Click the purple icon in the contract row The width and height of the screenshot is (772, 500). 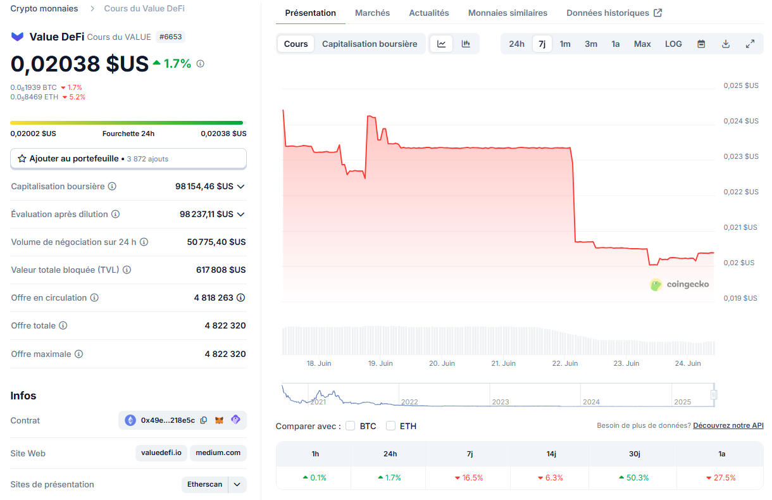click(235, 420)
